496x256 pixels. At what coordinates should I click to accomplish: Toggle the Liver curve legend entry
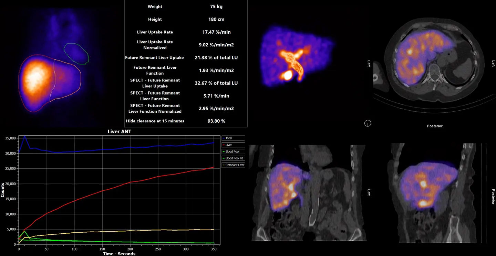pyautogui.click(x=233, y=145)
